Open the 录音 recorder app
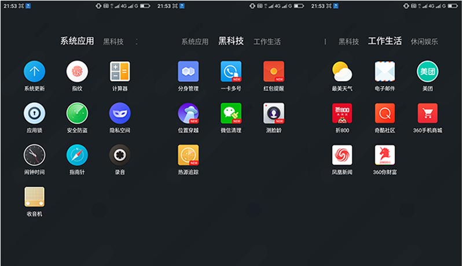463x266 pixels. coord(120,155)
